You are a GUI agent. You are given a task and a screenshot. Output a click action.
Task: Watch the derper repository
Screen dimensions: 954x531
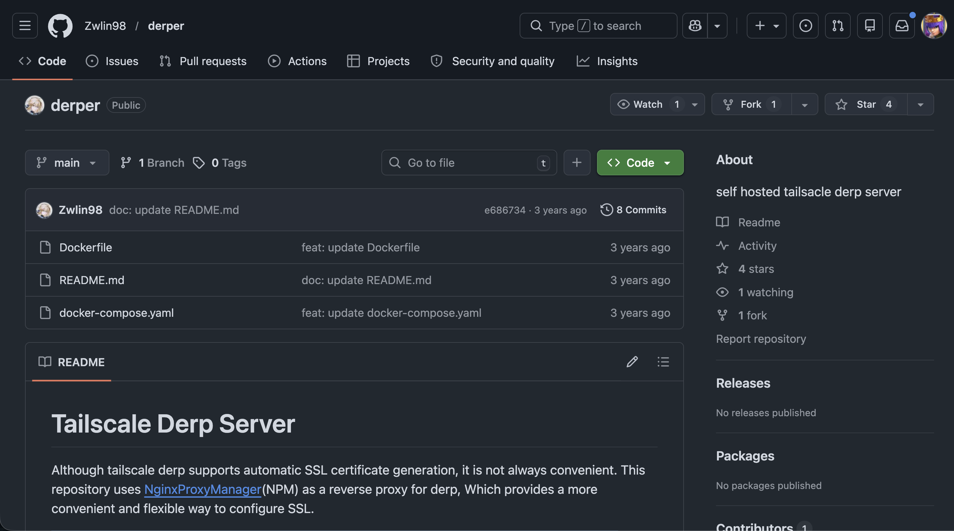pyautogui.click(x=647, y=105)
